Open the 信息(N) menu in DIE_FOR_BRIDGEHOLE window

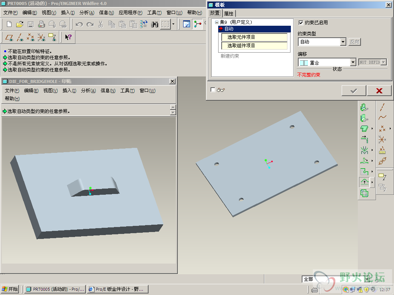pos(108,91)
